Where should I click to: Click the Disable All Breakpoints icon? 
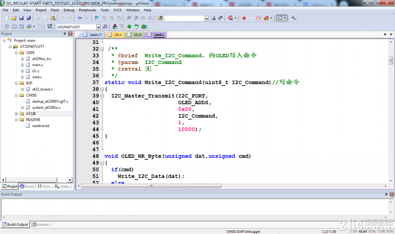[259, 18]
